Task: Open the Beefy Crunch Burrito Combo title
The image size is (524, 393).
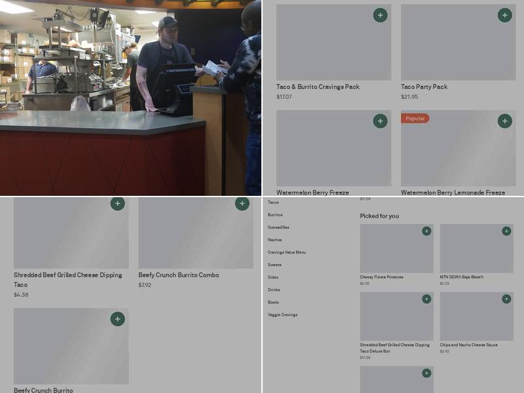Action: tap(178, 275)
